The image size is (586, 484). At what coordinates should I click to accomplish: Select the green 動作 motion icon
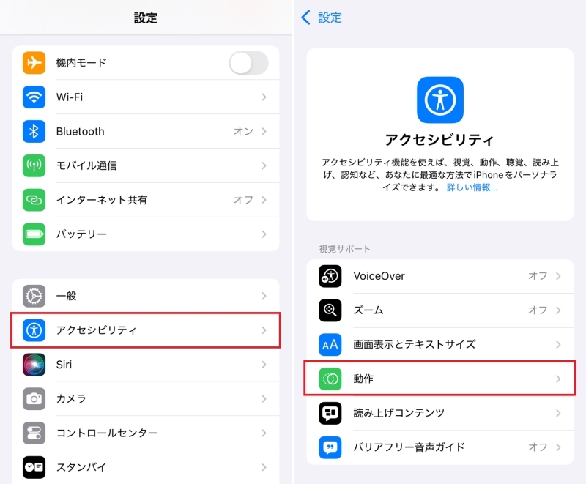coord(330,379)
